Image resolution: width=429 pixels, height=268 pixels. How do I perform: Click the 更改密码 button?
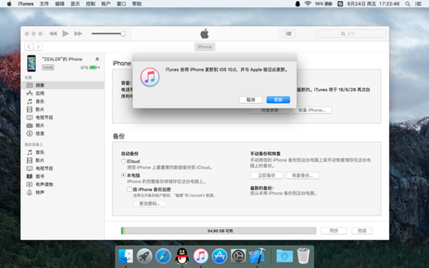point(150,204)
